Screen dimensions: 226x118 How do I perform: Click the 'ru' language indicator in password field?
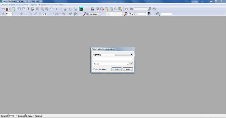128,64
